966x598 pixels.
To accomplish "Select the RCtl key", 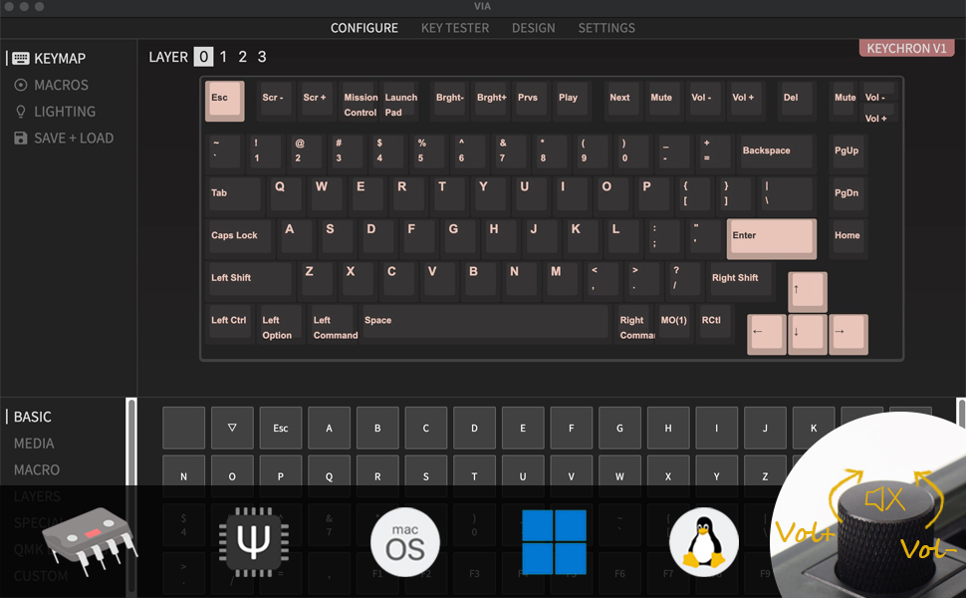I will click(x=716, y=322).
